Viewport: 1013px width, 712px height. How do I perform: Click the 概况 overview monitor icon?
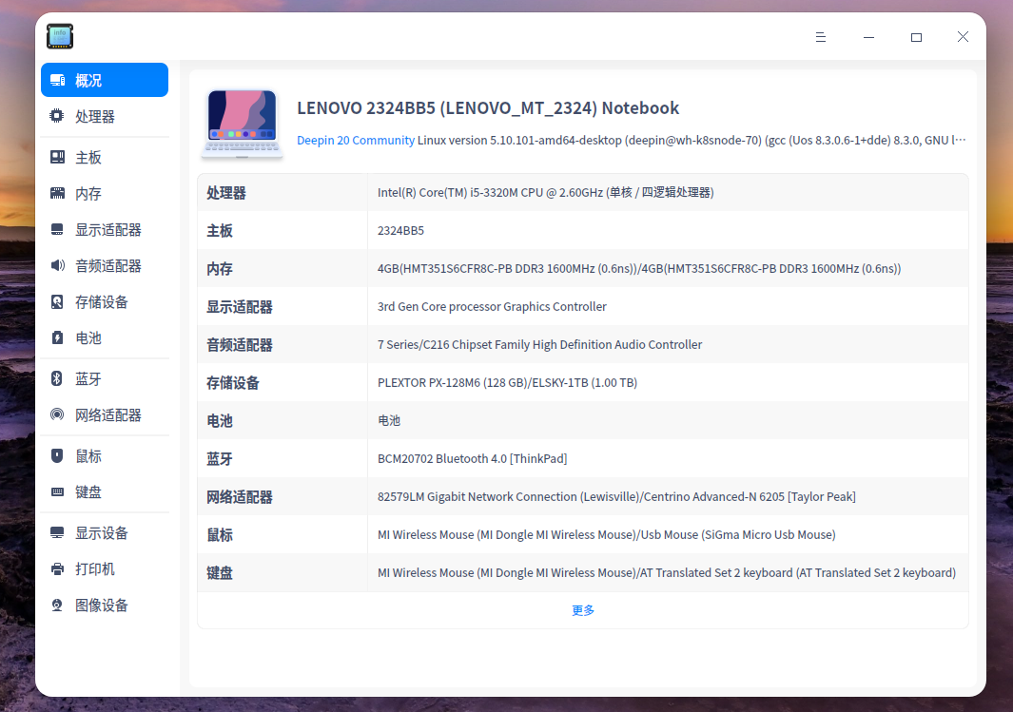57,80
